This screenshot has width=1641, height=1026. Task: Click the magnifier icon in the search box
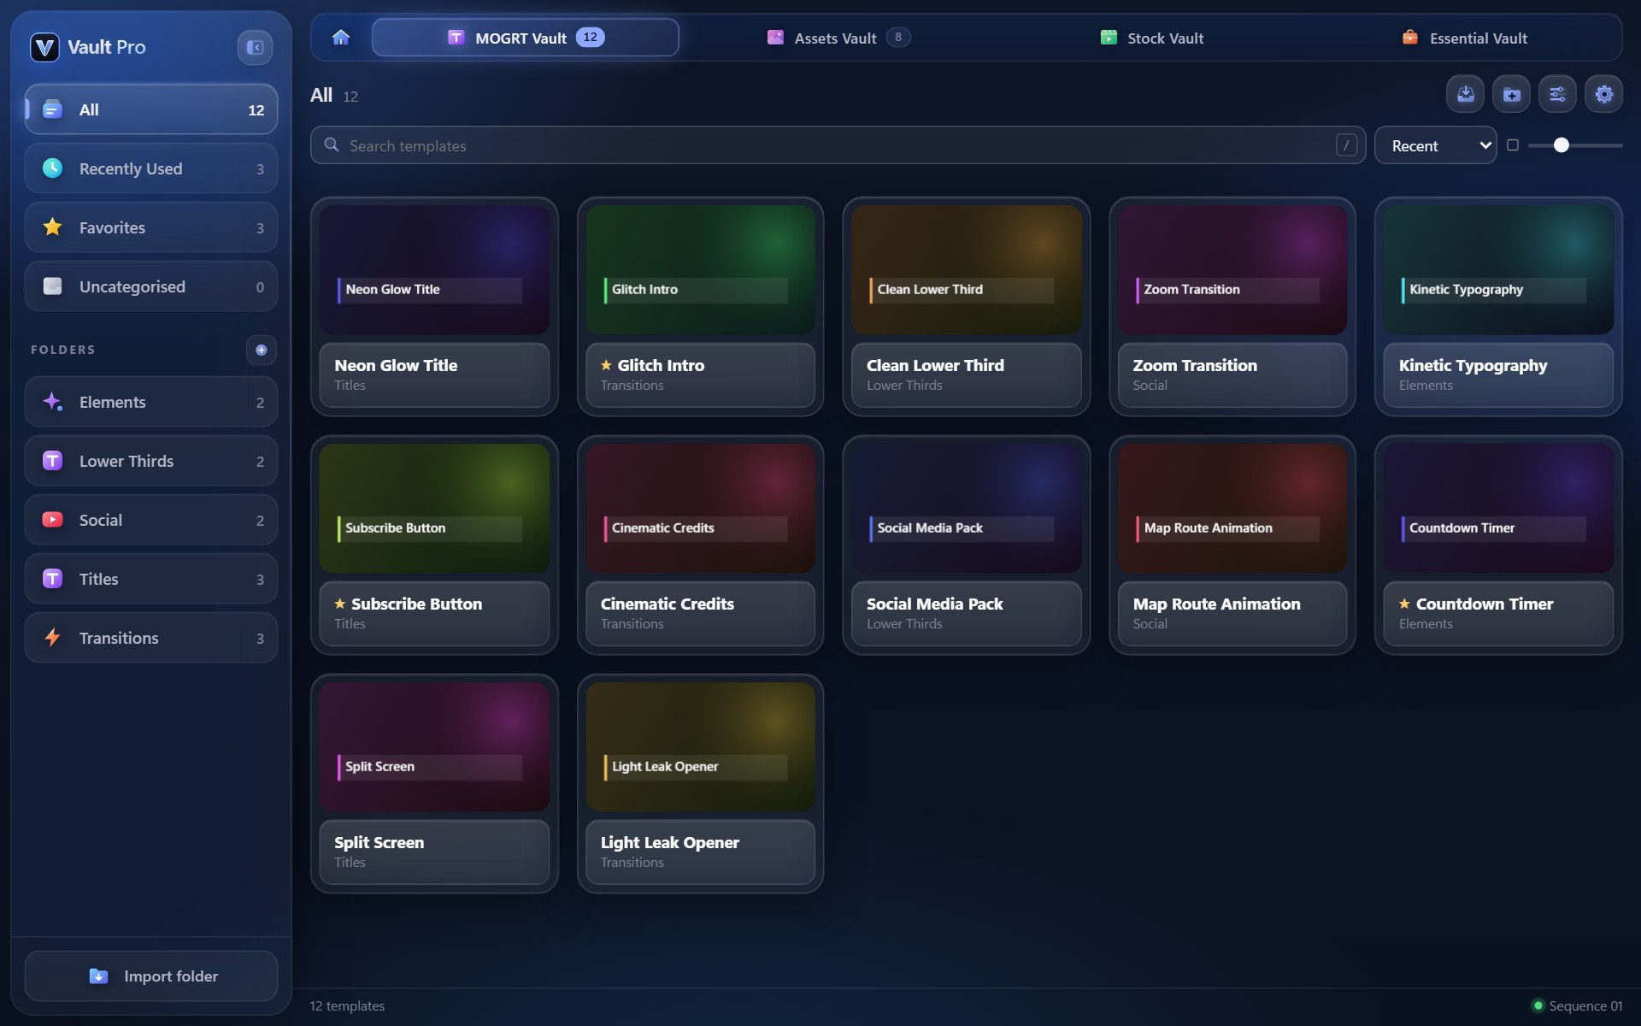pos(332,145)
